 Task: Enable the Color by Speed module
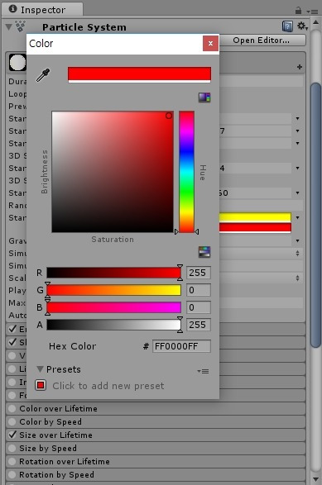point(12,421)
